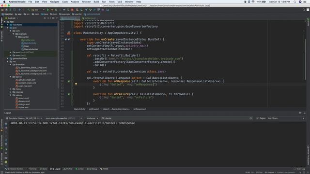This screenshot has height=174, width=310.
Task: Open the VCS menu
Action: 120,2
